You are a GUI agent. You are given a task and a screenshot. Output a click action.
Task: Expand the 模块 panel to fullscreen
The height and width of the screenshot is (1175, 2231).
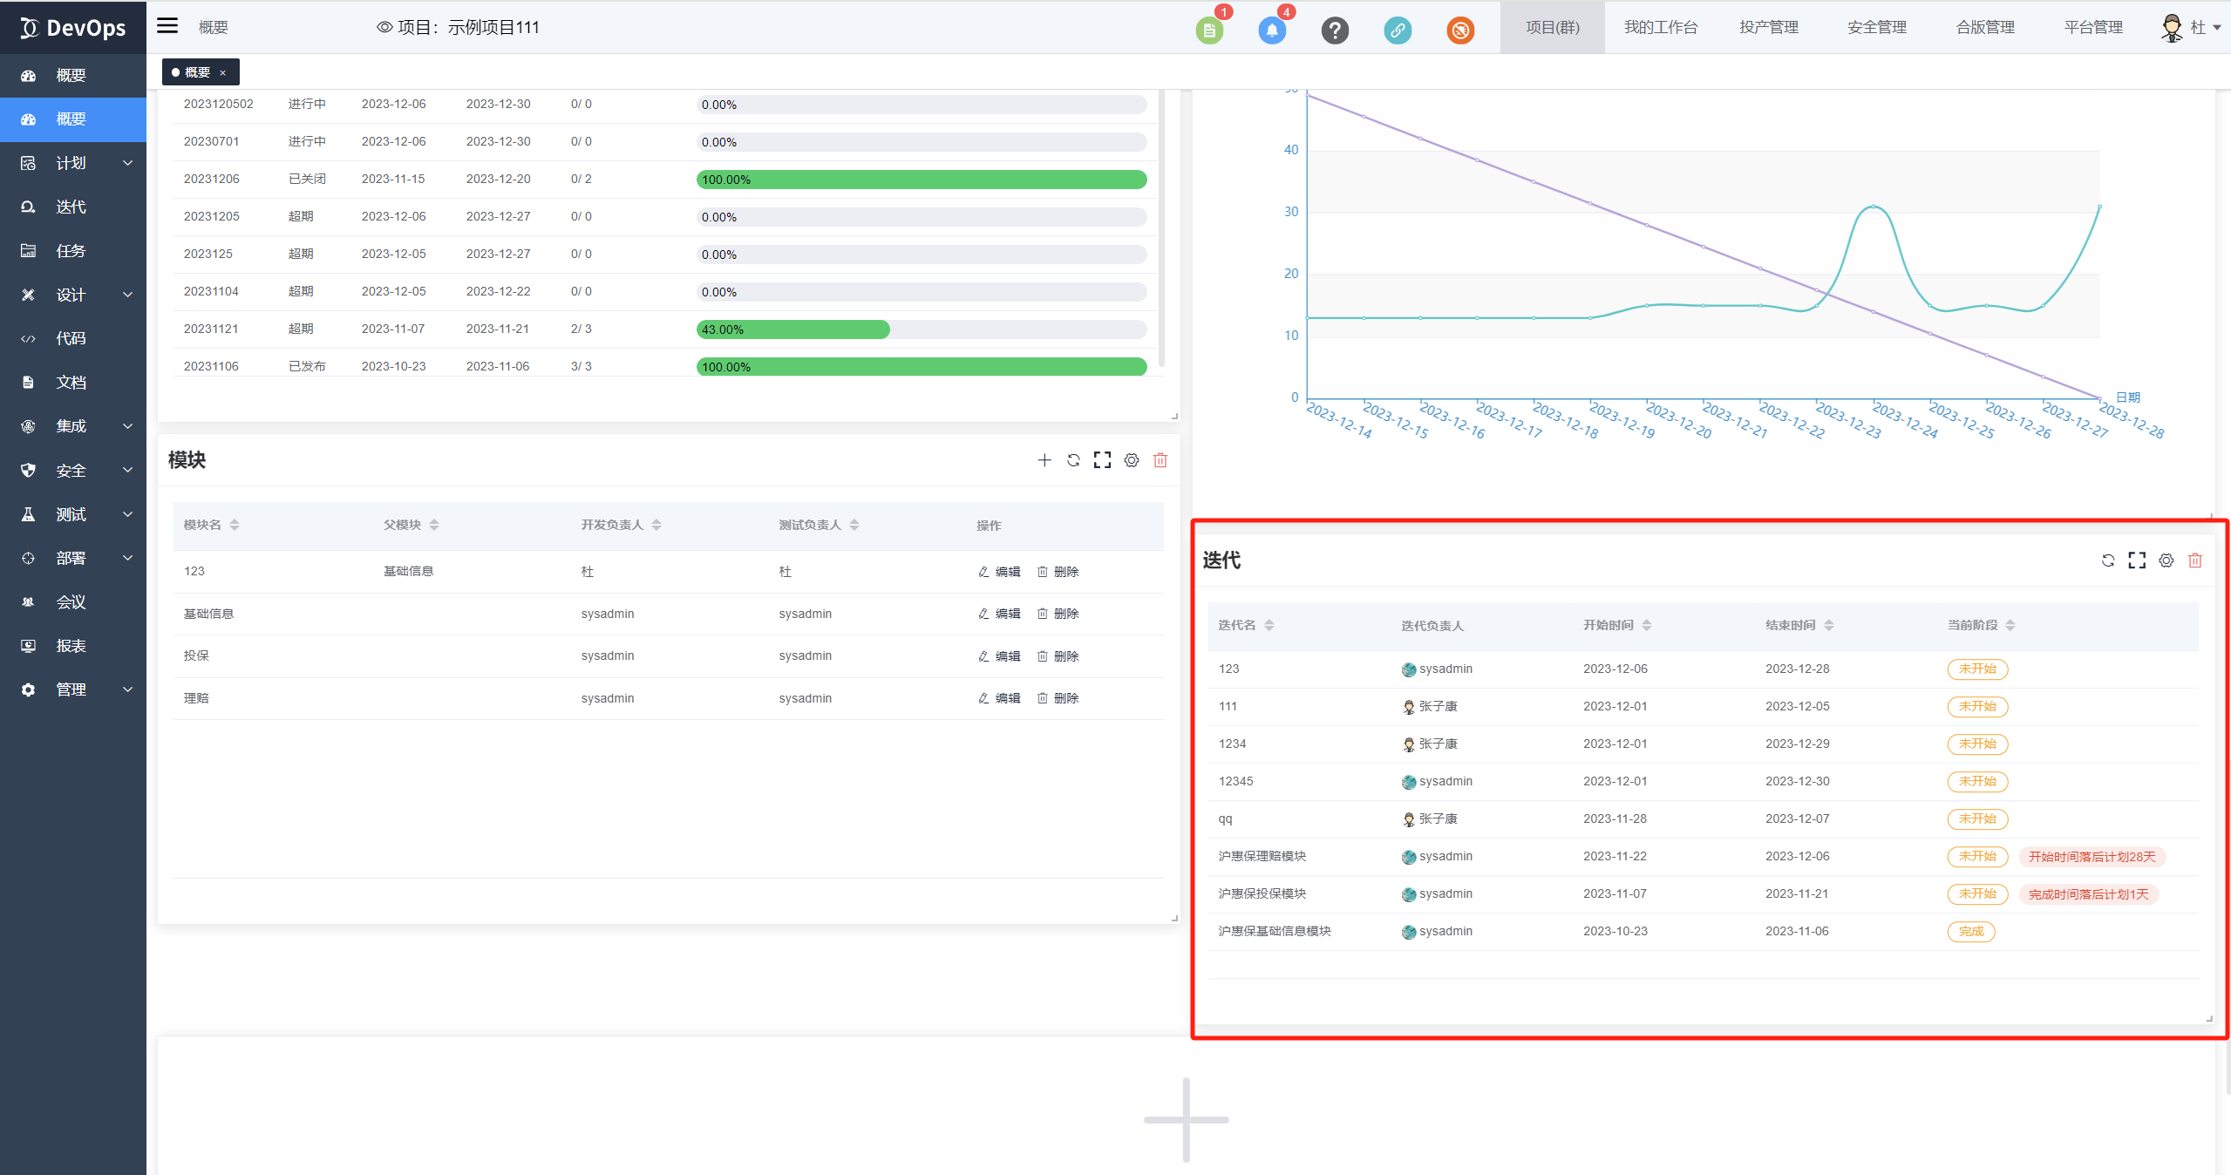[x=1102, y=460]
